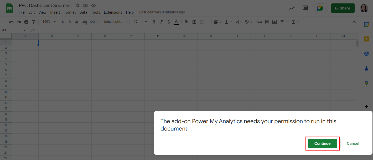The height and width of the screenshot is (160, 373).
Task: Open the Default (Arial) font dropdown
Action: [x=116, y=22]
